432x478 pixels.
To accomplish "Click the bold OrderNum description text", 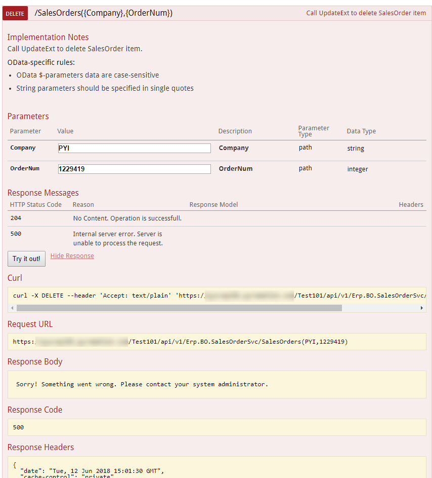I will pos(235,169).
